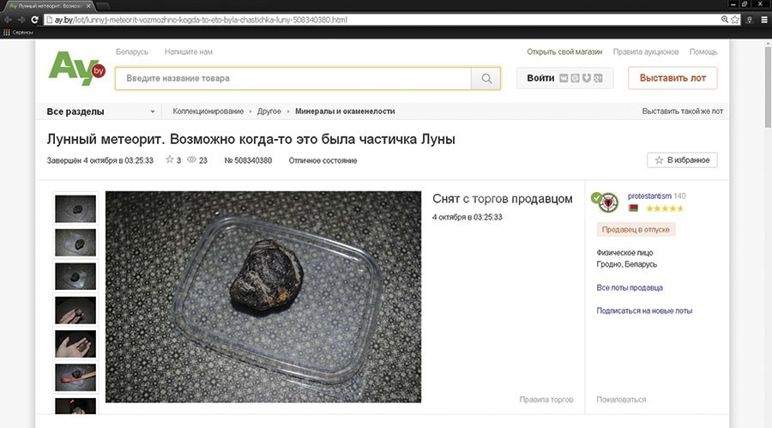Screen dimensions: 772x428
Task: Reload the page in the browser
Action: (34, 20)
